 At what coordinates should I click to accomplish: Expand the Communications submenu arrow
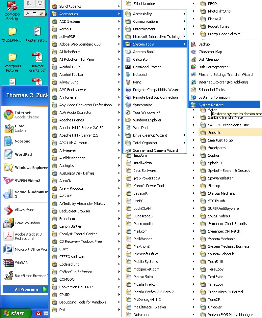pos(185,21)
